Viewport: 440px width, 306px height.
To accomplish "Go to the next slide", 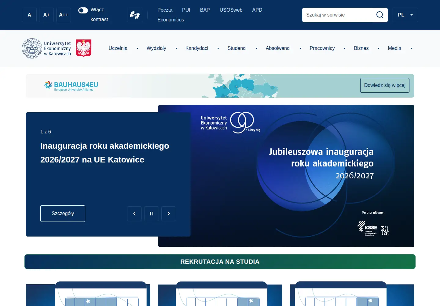I will (x=169, y=214).
